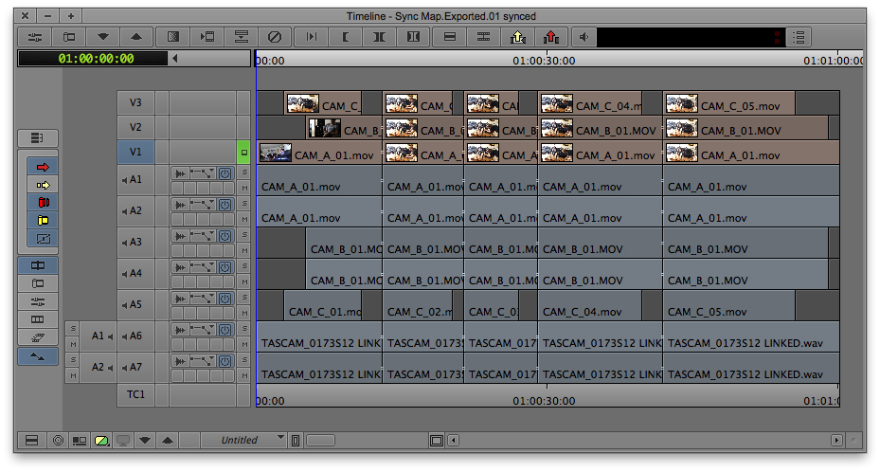880x472 pixels.
Task: Toggle the TC1 timecode track selector
Action: click(x=135, y=394)
